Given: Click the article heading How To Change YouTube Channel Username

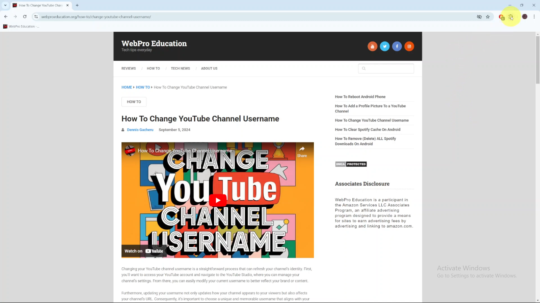Looking at the screenshot, I should pyautogui.click(x=200, y=119).
